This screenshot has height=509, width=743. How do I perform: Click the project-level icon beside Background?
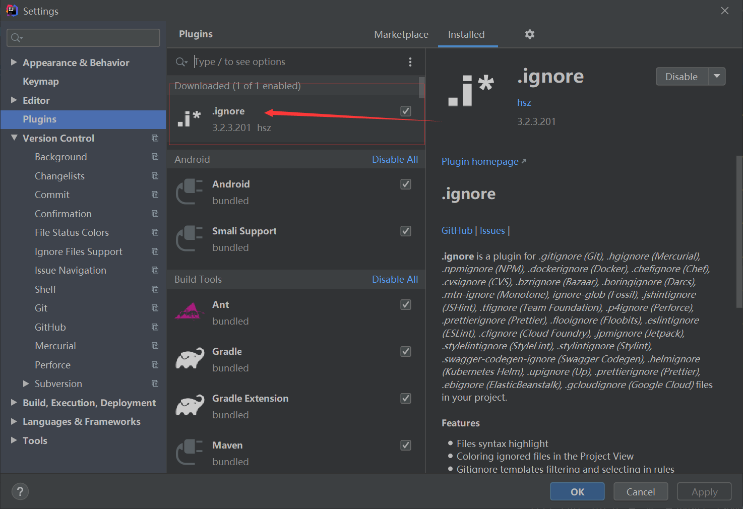[x=155, y=157]
